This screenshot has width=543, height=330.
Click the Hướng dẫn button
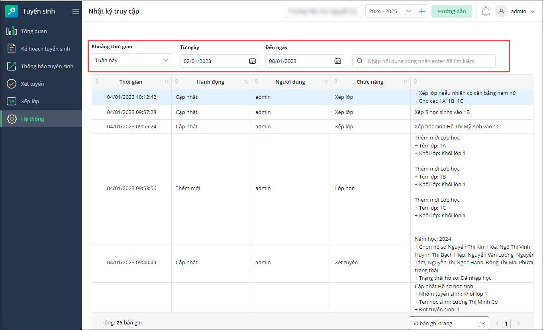pos(451,11)
